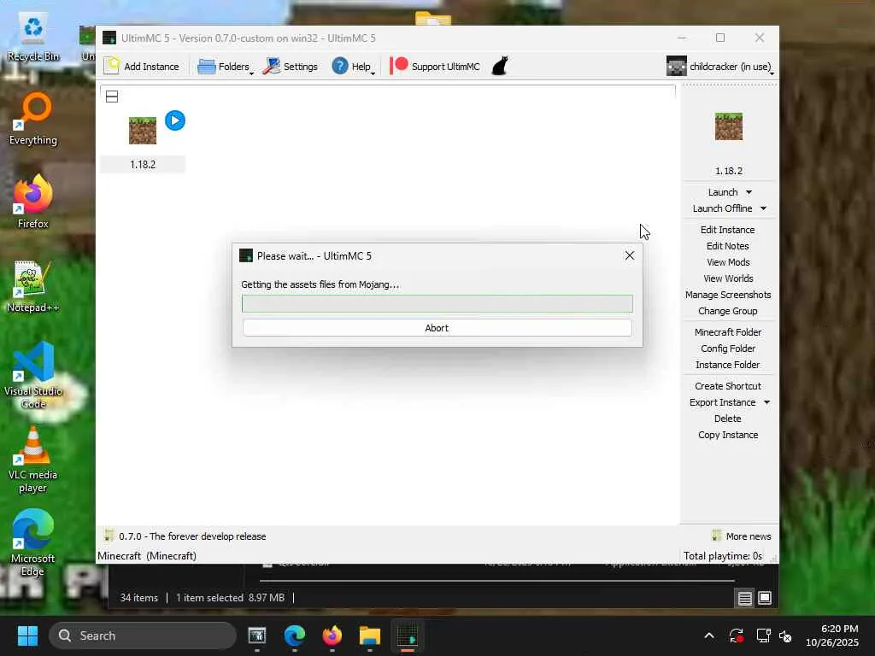Open File Explorer from the taskbar
Viewport: 875px width, 656px height.
(x=369, y=635)
